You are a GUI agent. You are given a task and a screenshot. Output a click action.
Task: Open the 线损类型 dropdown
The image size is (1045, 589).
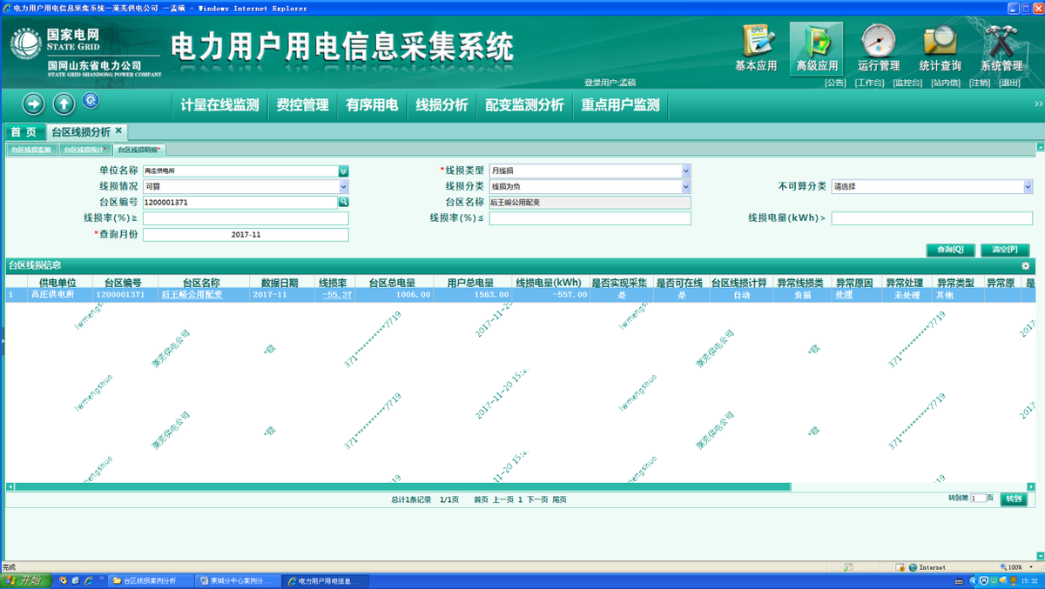(685, 171)
